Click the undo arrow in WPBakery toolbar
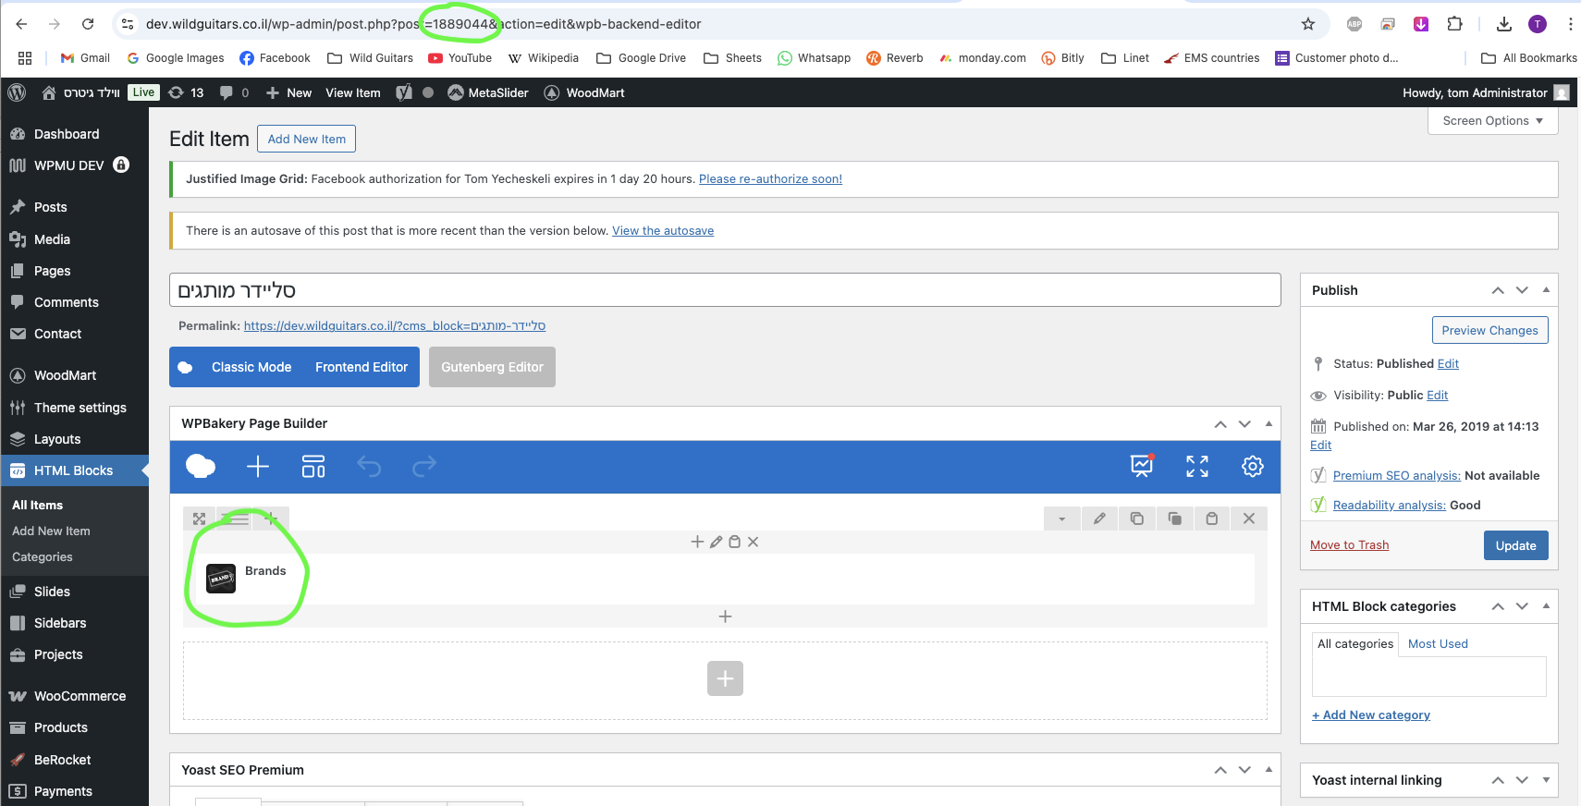The width and height of the screenshot is (1581, 806). (x=369, y=467)
